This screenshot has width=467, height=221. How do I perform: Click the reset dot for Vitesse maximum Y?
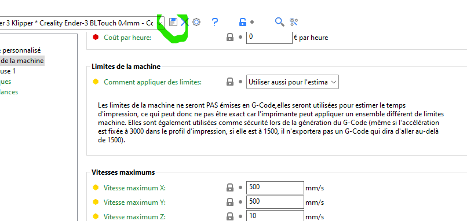pos(240,202)
